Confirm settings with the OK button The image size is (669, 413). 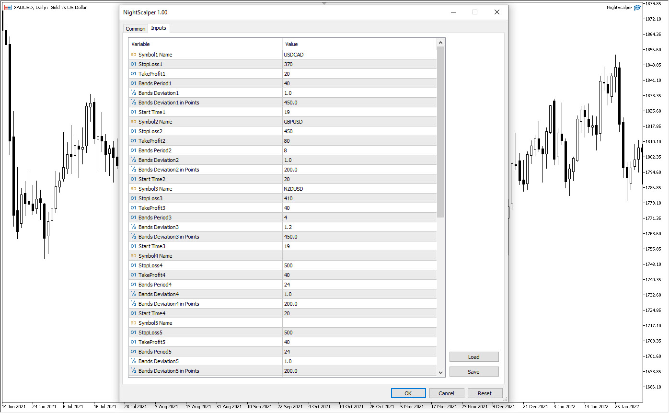tap(408, 393)
